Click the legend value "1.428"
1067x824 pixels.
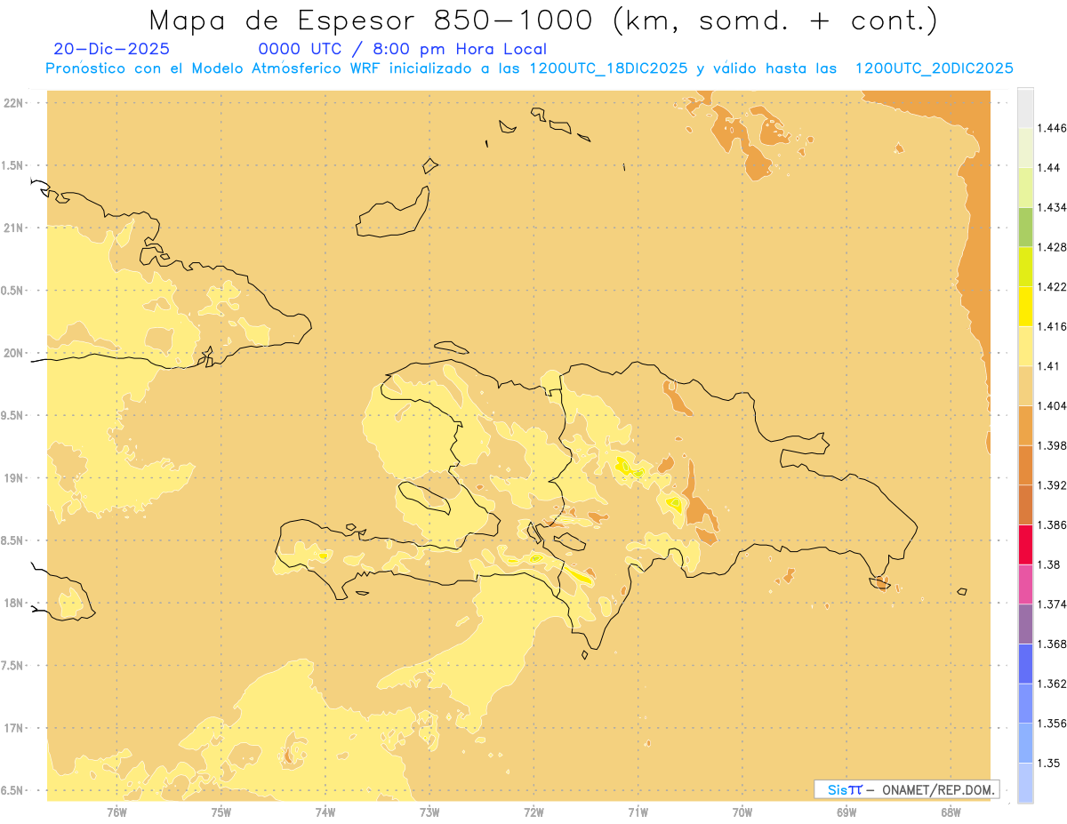click(1053, 247)
